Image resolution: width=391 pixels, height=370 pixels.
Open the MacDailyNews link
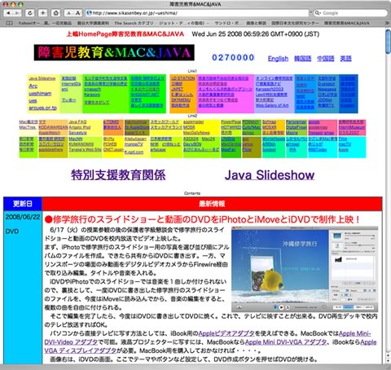click(x=196, y=133)
